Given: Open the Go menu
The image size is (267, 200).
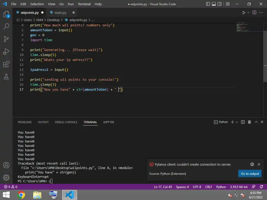Looking at the screenshot, I should (62, 4).
